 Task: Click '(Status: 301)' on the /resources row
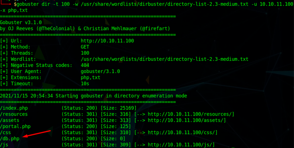click(x=79, y=114)
